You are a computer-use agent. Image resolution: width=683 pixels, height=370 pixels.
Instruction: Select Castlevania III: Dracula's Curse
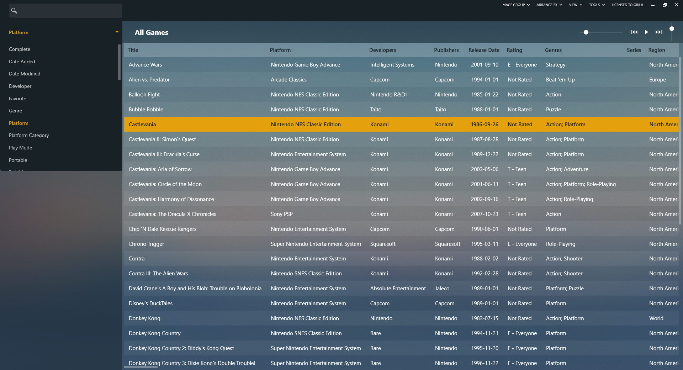(x=164, y=154)
